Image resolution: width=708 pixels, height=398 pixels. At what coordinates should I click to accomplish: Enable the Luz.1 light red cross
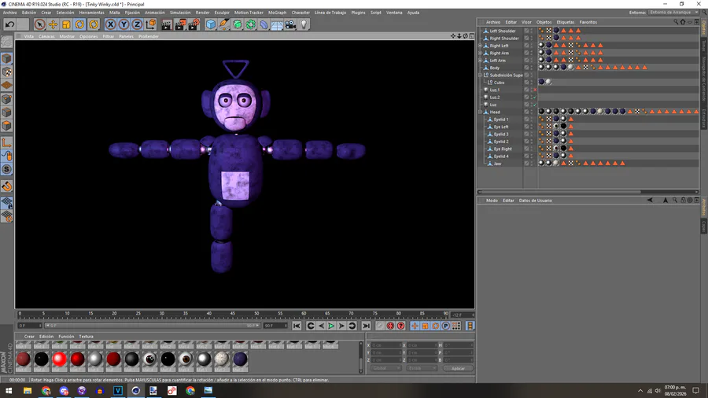pyautogui.click(x=535, y=90)
